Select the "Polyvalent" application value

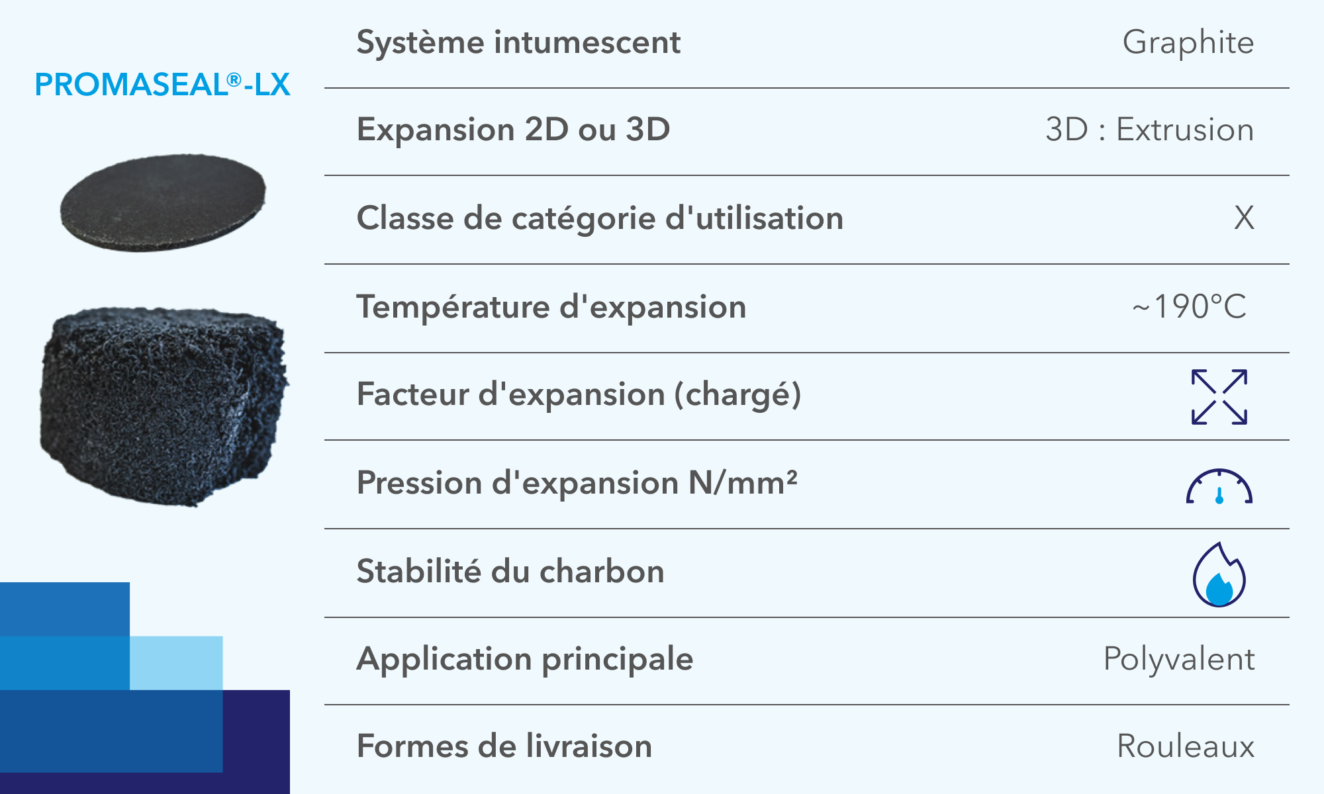pos(1178,659)
